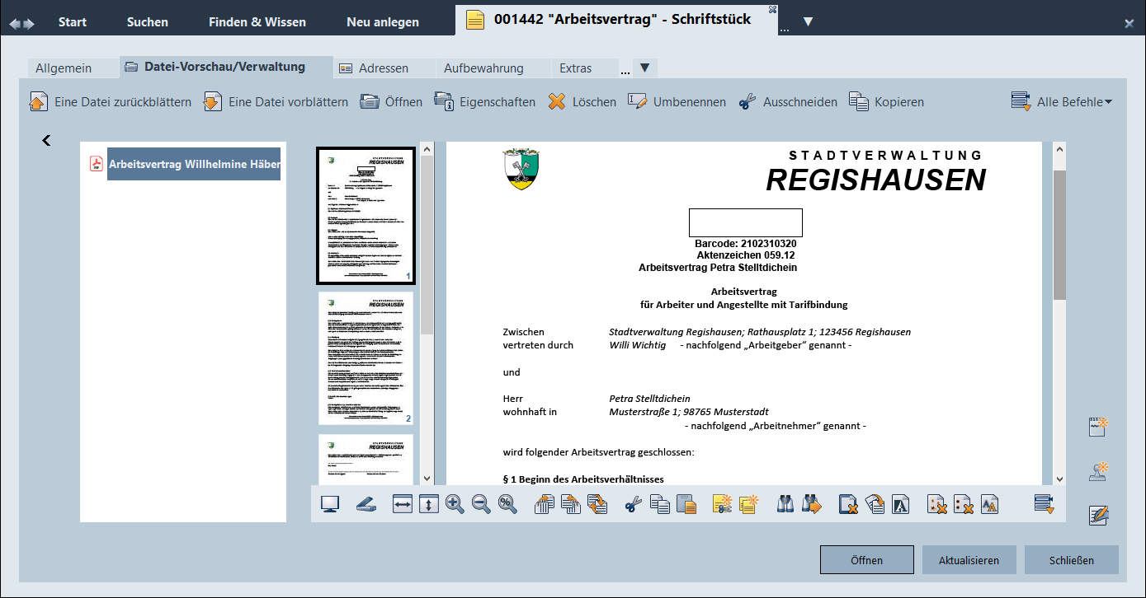Click the new stamp icon

click(1097, 471)
